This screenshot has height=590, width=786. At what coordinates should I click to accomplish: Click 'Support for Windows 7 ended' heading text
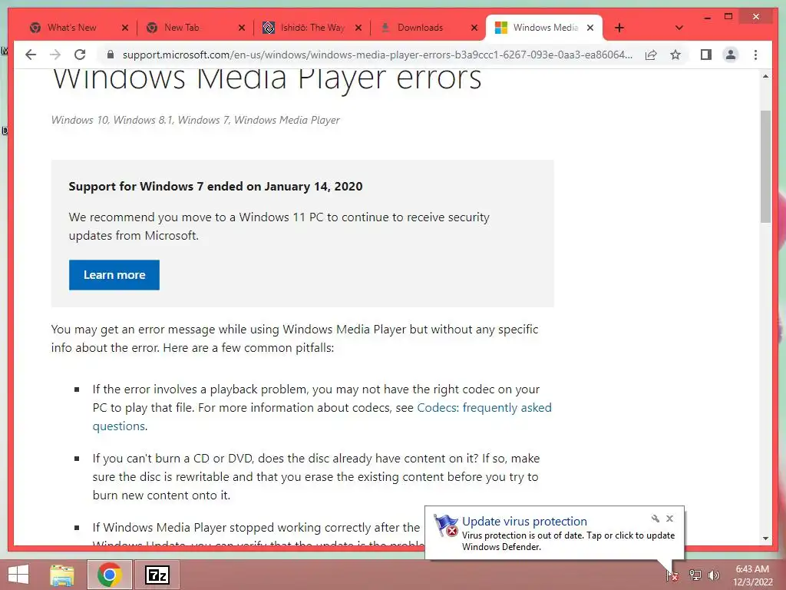pyautogui.click(x=216, y=187)
